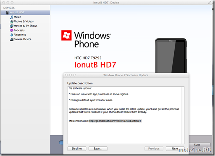This screenshot has height=156, width=215.
Task: Click the Save... button
Action: tap(98, 149)
